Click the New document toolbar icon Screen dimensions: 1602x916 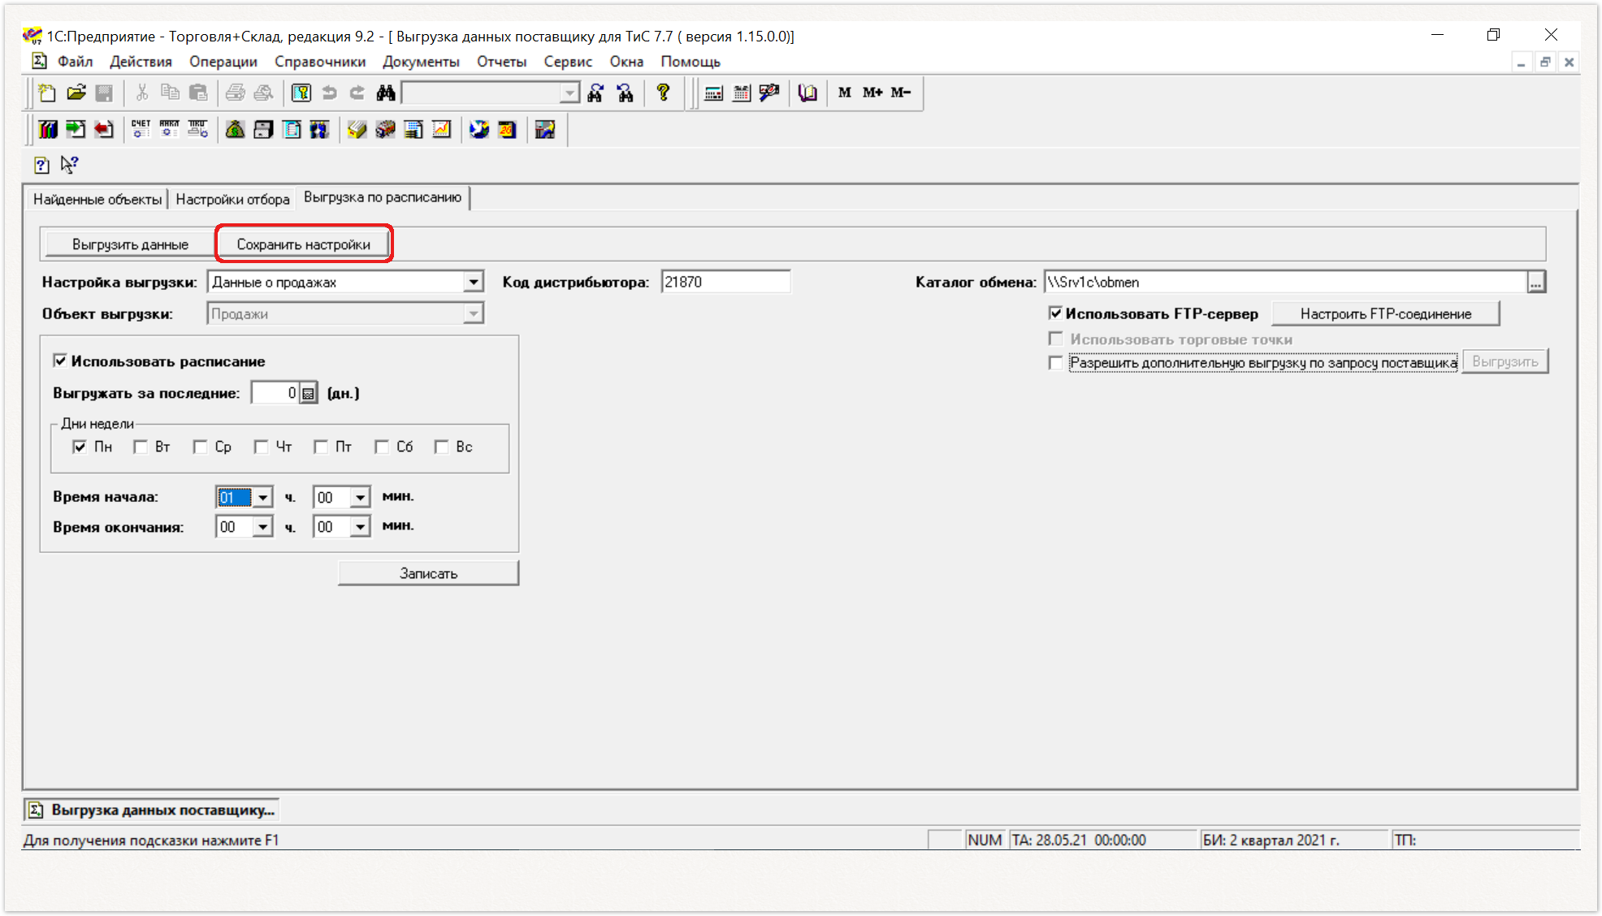(47, 93)
